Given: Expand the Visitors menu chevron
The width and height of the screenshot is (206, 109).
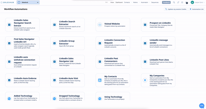Looking at the screenshot, I should pos(139,2).
